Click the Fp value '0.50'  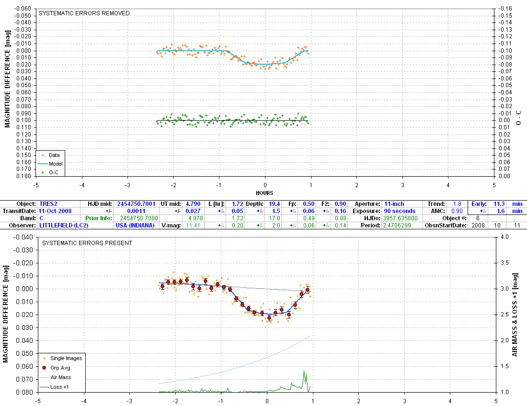point(309,204)
